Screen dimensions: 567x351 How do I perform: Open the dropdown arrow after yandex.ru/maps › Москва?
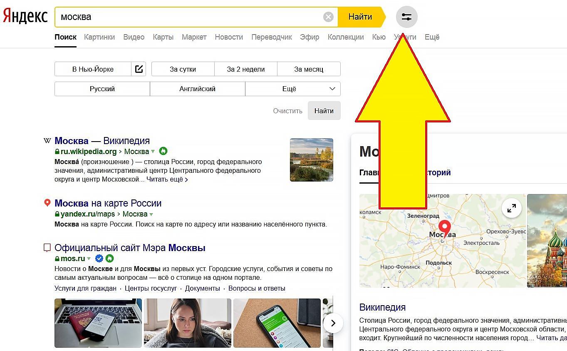tap(151, 214)
